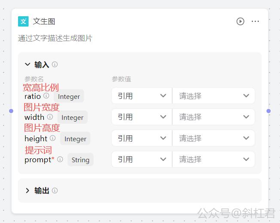
Task: Click info icon next to prompt
Action: tap(60, 159)
